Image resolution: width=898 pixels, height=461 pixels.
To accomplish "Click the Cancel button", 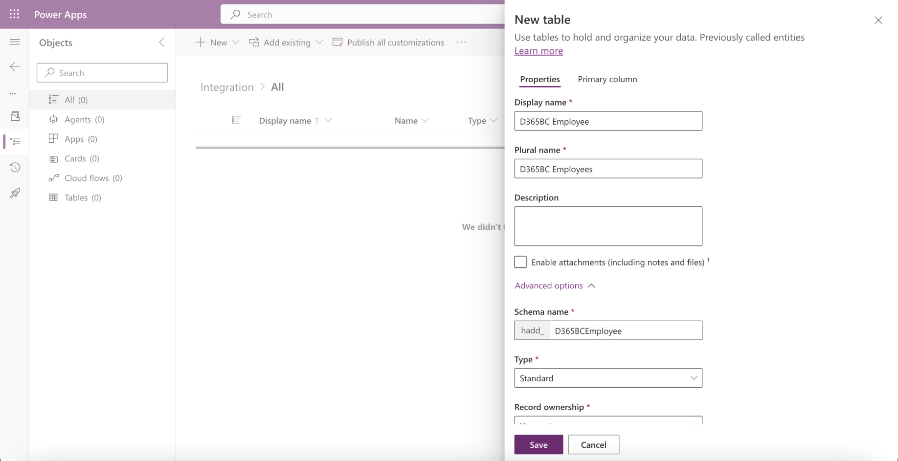I will (x=593, y=444).
